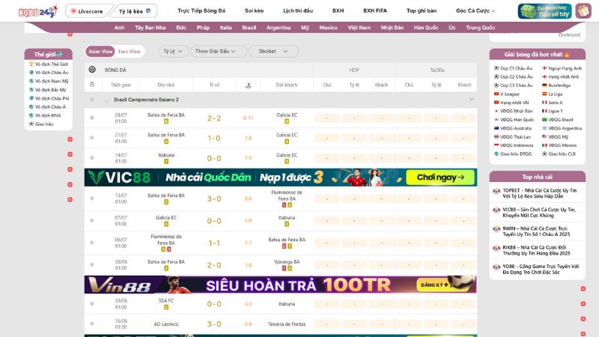The height and width of the screenshot is (337, 599).
Task: Open TOPBET bookmaker article
Action: pyautogui.click(x=538, y=193)
